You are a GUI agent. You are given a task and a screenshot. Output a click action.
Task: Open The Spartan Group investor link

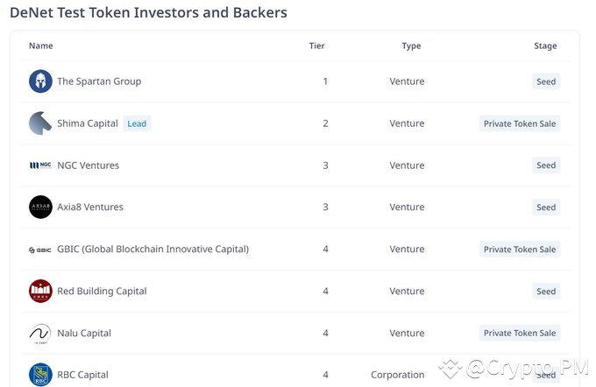click(99, 81)
